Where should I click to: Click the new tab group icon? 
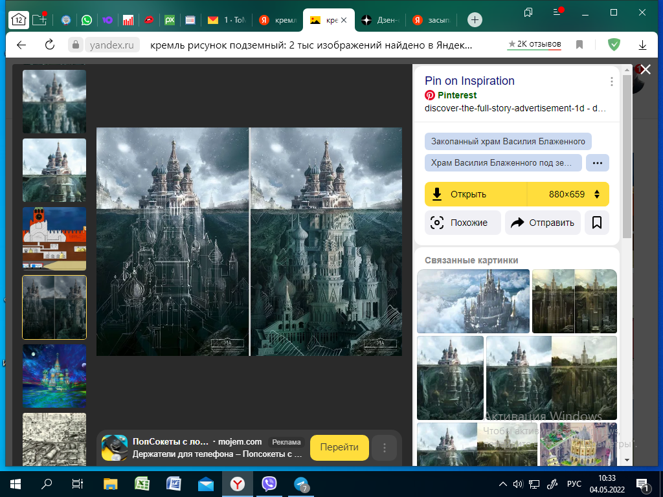pos(39,19)
